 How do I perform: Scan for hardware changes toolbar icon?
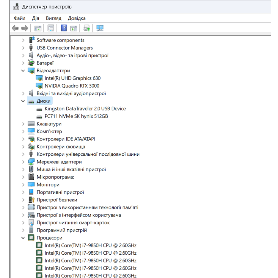pyautogui.click(x=100, y=28)
